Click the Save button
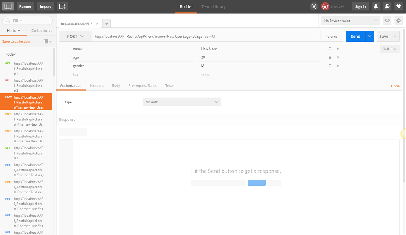406x235 pixels. [x=384, y=37]
